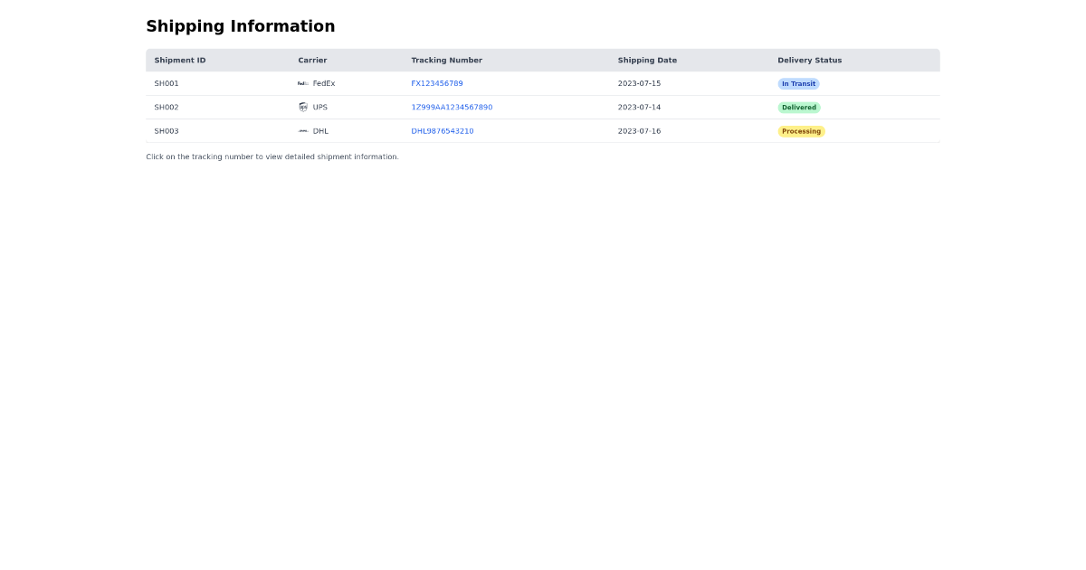Click the Delivery Status column header
Screen dimensions: 1086x570
(x=809, y=60)
